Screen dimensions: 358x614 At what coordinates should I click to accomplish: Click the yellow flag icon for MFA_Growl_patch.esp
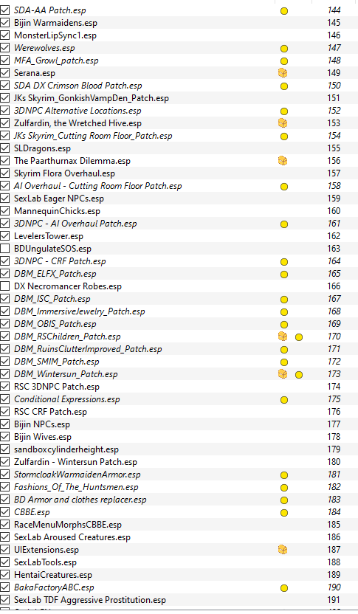tap(284, 61)
